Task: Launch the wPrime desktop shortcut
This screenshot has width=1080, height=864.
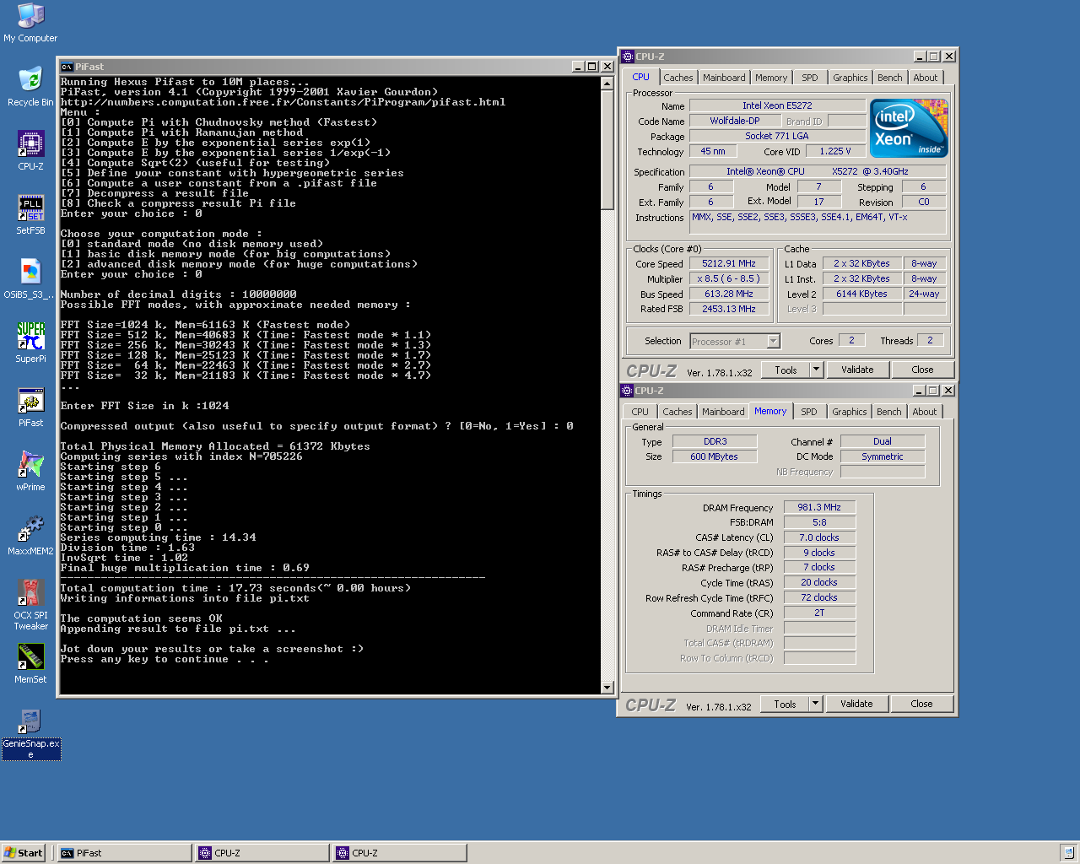Action: [30, 472]
